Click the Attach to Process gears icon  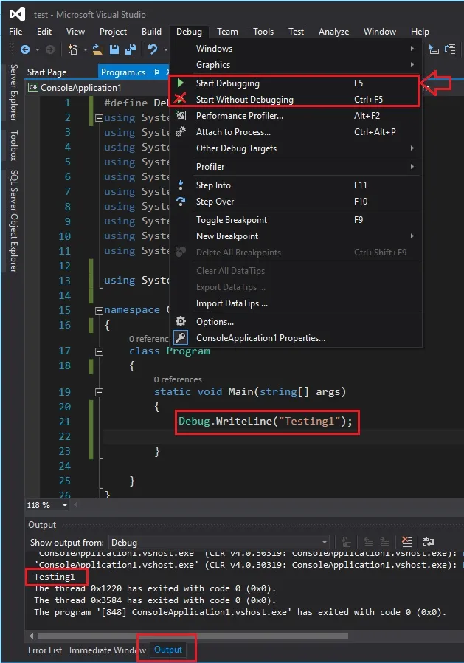[x=181, y=131]
